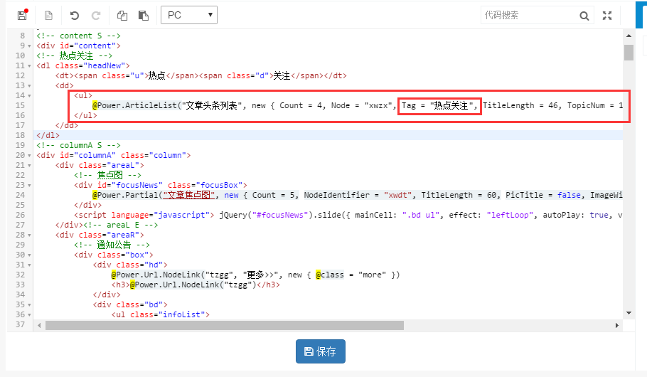The image size is (647, 377).
Task: Collapse the code fold at line 9
Action: [x=29, y=46]
